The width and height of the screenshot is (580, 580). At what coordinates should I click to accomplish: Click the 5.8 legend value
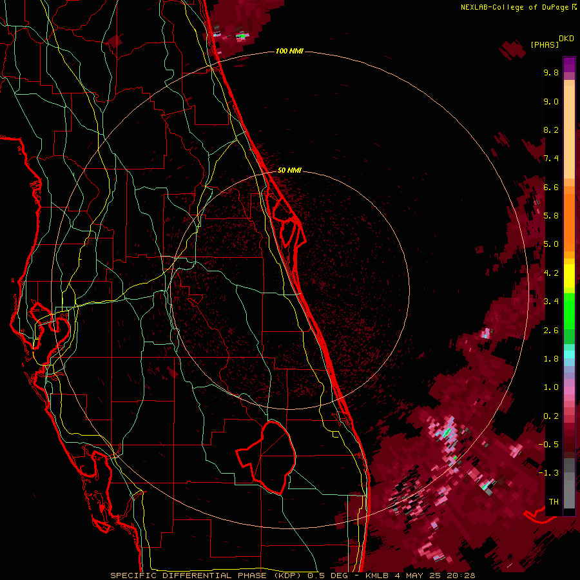(x=551, y=216)
